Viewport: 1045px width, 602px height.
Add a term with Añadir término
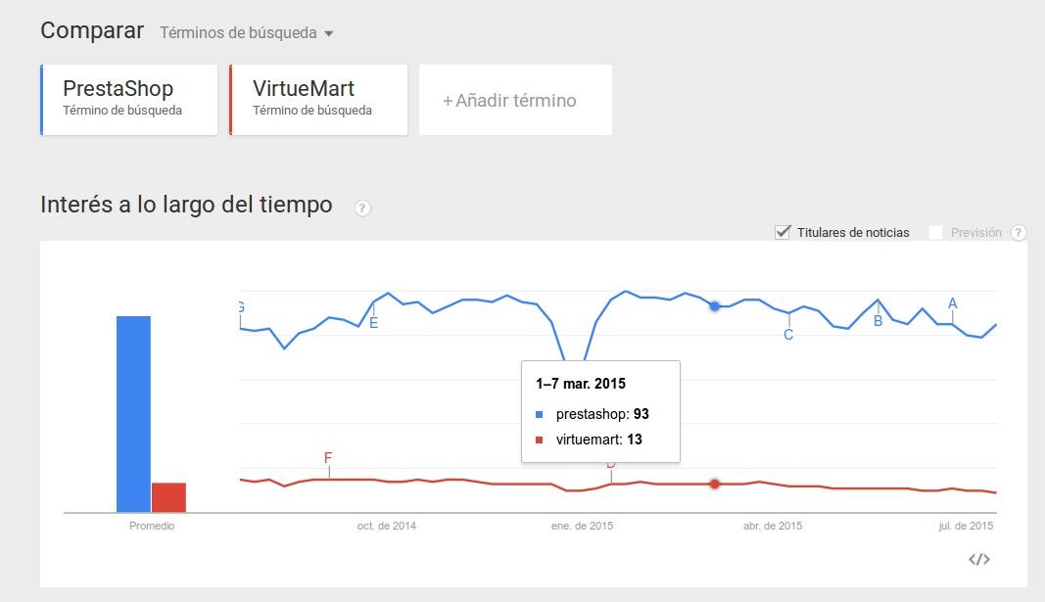[x=515, y=100]
